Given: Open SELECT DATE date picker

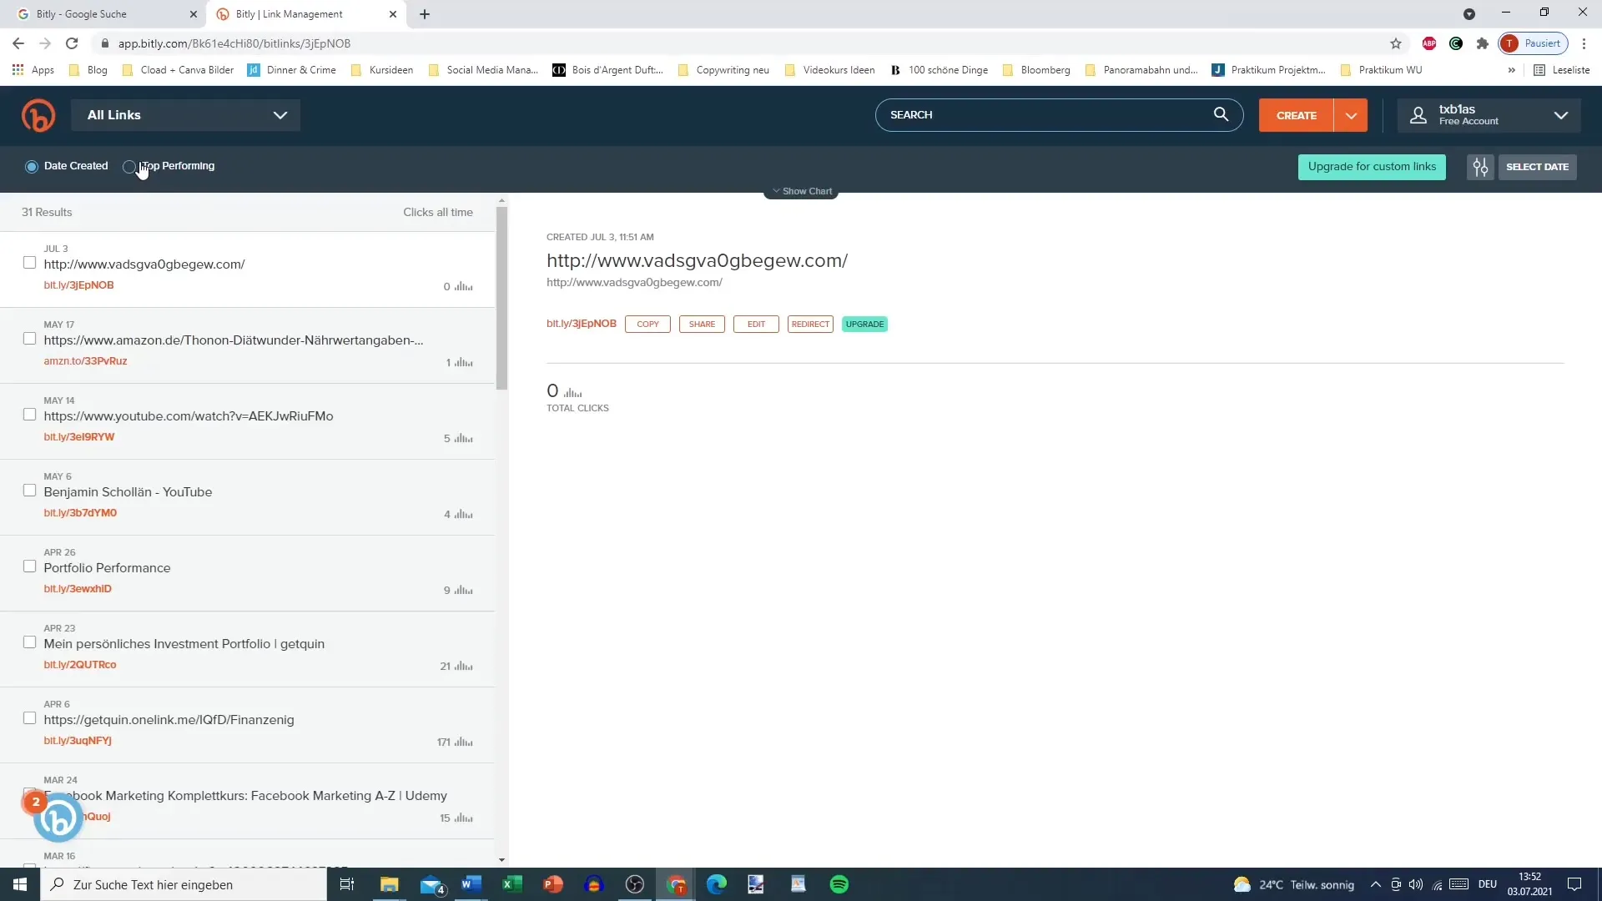Looking at the screenshot, I should click(x=1537, y=166).
